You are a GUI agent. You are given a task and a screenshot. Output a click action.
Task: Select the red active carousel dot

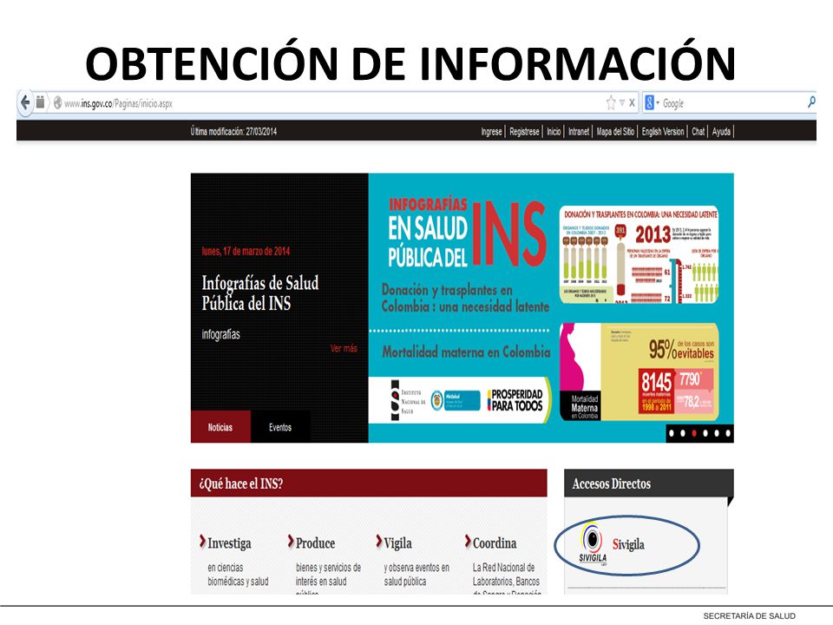694,434
